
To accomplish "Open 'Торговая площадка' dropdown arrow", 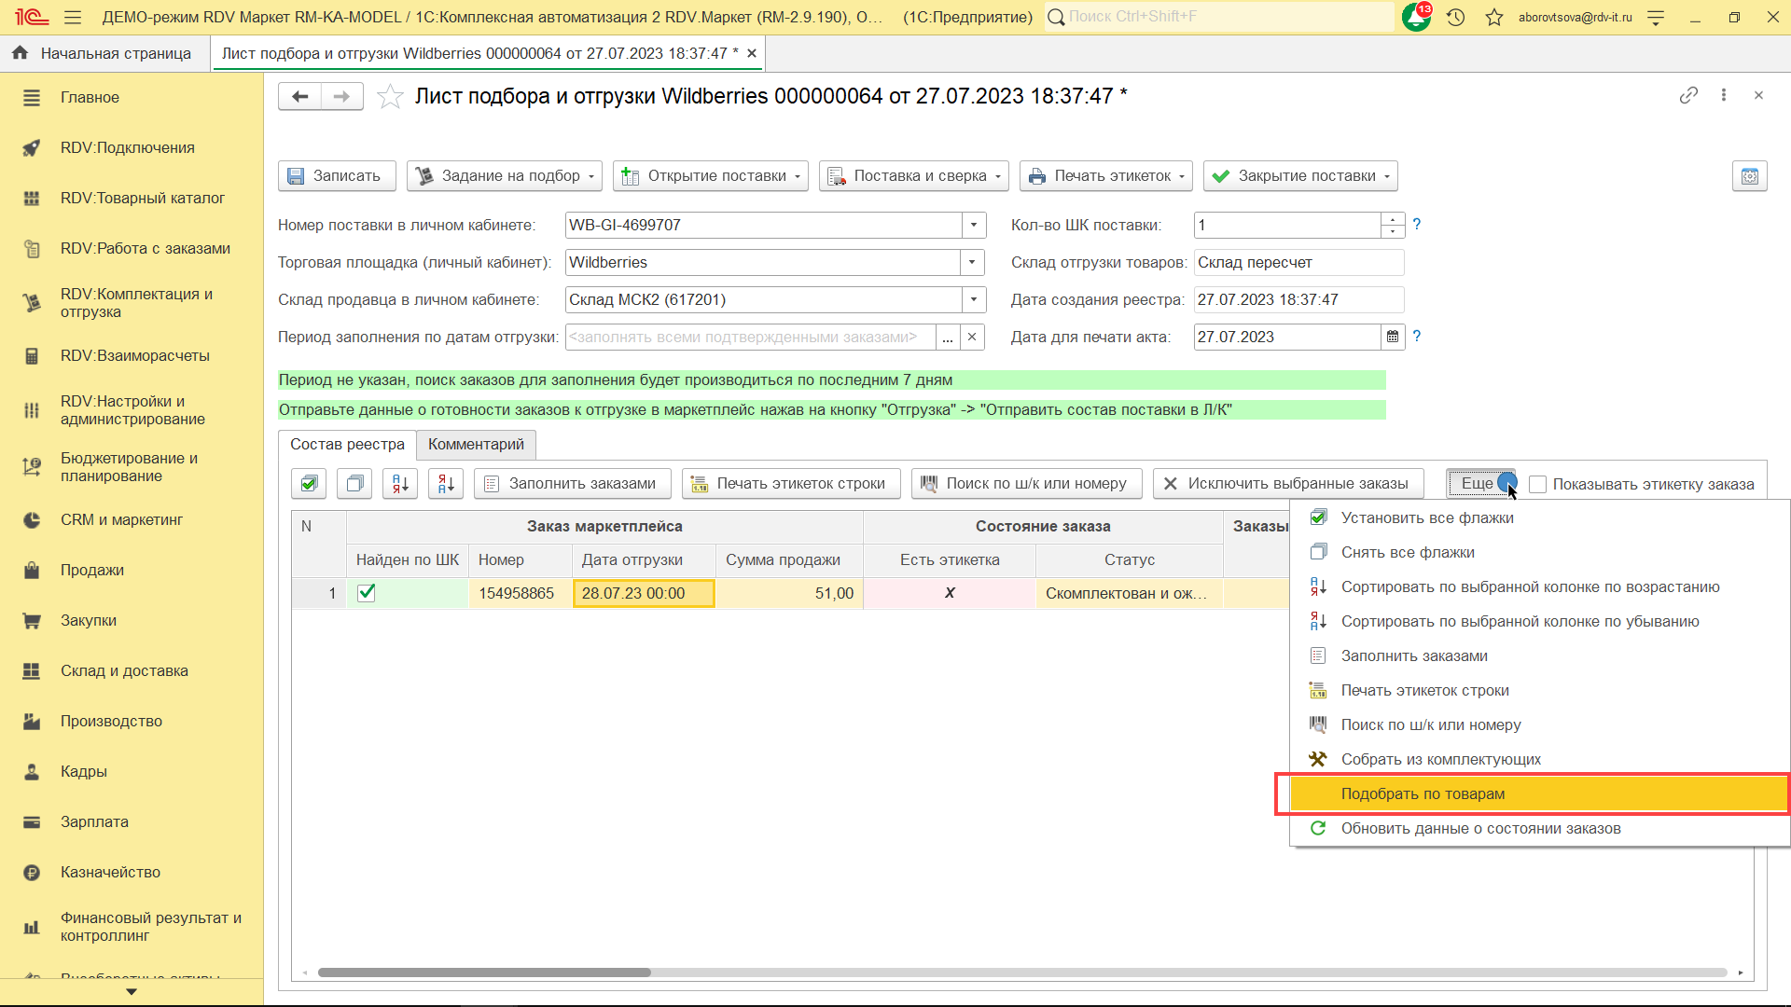I will click(972, 262).
